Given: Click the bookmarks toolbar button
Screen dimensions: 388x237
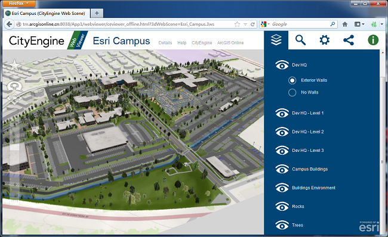Looking at the screenshot, I should click(x=358, y=24).
